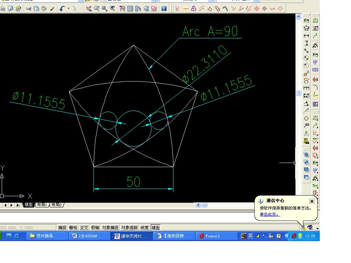Screen dimensions: 351x263
Task: Toggle 对象追踪 object tracking in the status bar
Action: [x=129, y=227]
